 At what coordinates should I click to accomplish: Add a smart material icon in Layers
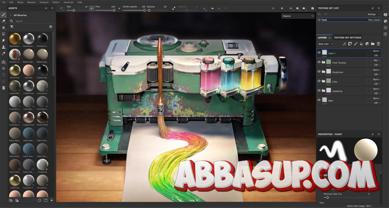point(367,44)
